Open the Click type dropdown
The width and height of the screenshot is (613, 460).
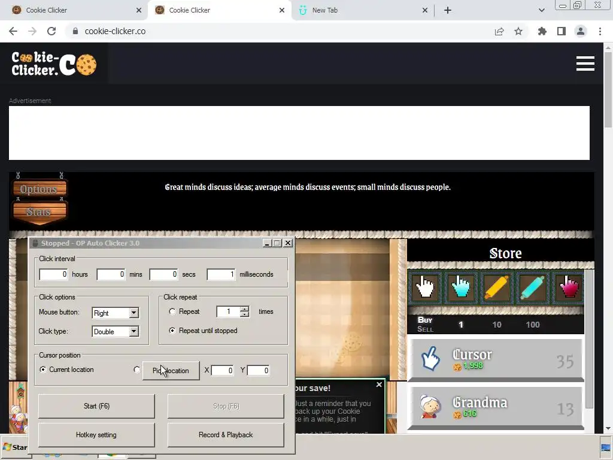tap(133, 332)
